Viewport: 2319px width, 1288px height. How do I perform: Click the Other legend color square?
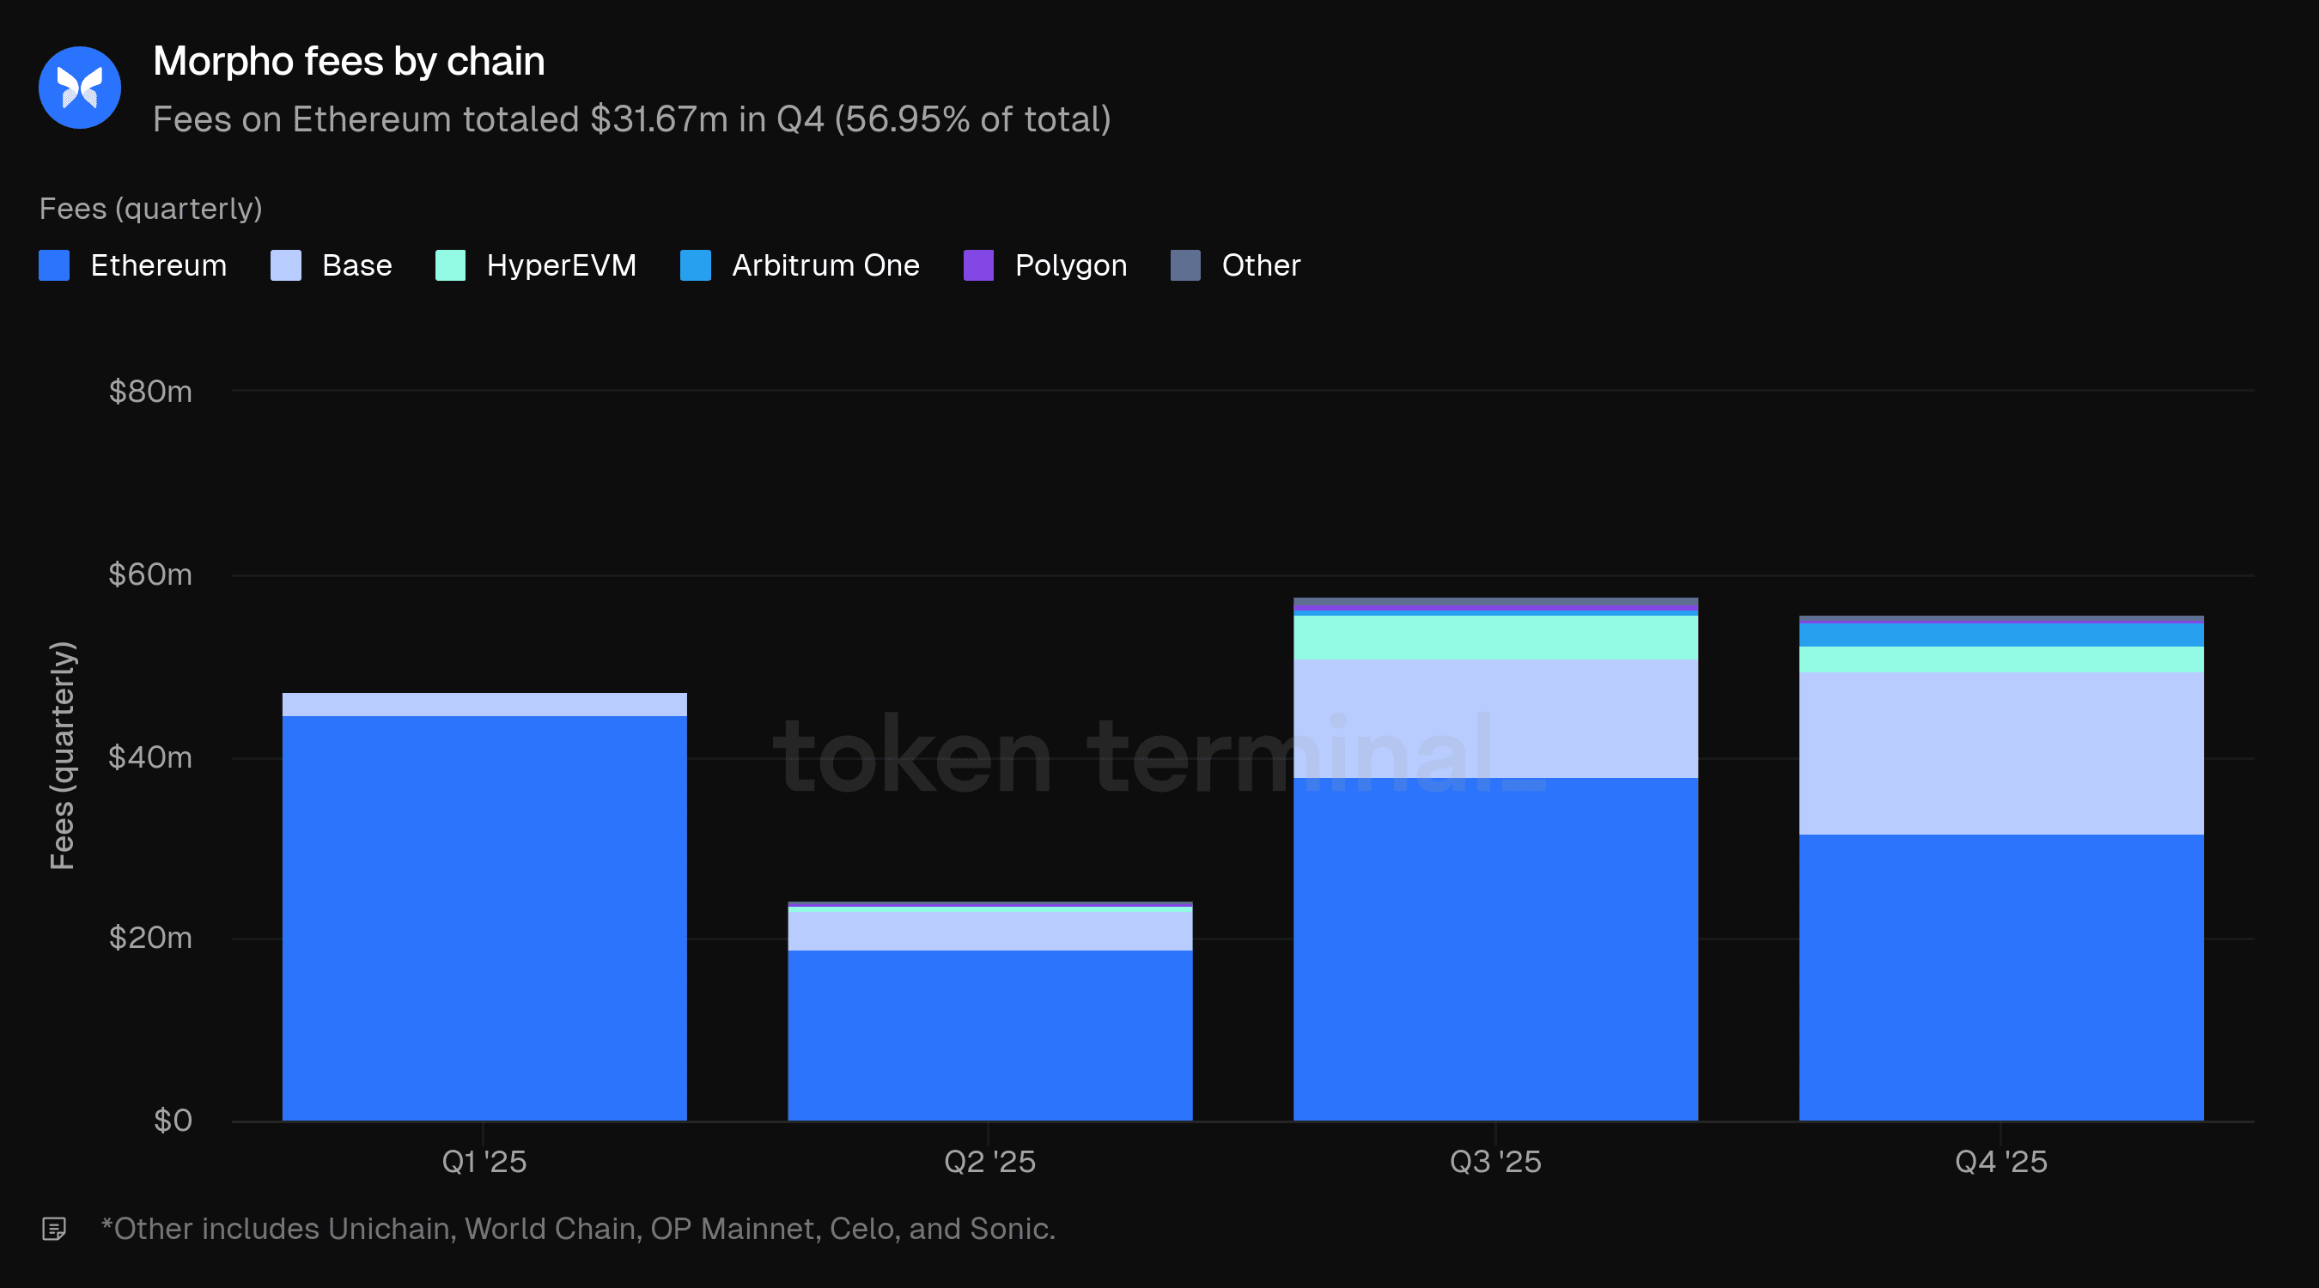point(1184,265)
